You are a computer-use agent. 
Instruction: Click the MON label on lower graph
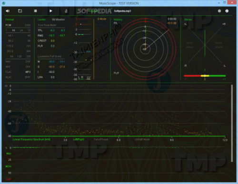pyautogui.click(x=9, y=166)
